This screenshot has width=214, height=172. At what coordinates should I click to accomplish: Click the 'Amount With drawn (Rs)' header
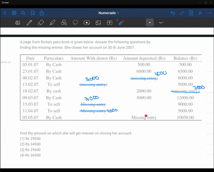click(x=94, y=58)
